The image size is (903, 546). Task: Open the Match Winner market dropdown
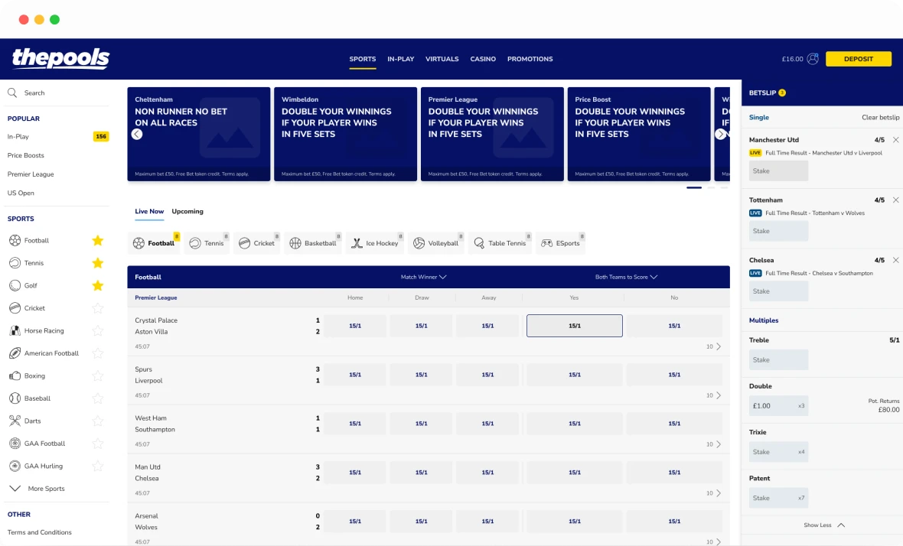tap(423, 278)
